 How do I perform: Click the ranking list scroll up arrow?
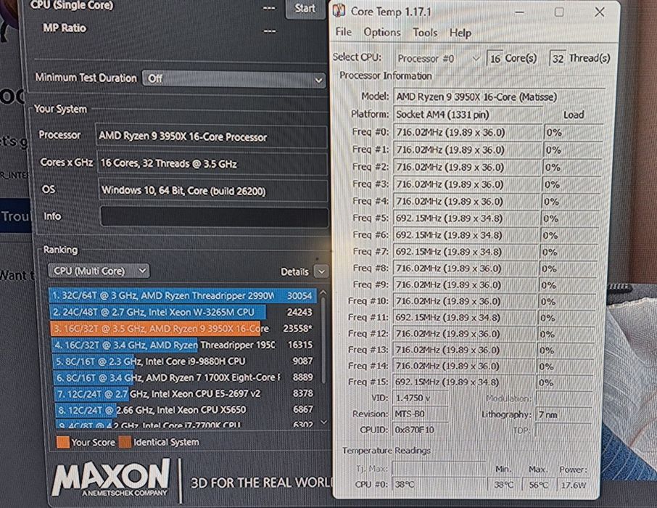click(323, 292)
